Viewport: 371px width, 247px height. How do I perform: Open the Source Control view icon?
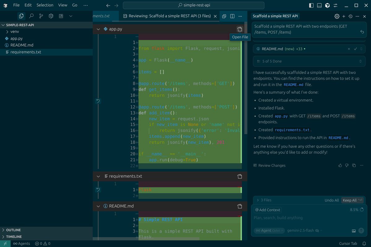(41, 16)
